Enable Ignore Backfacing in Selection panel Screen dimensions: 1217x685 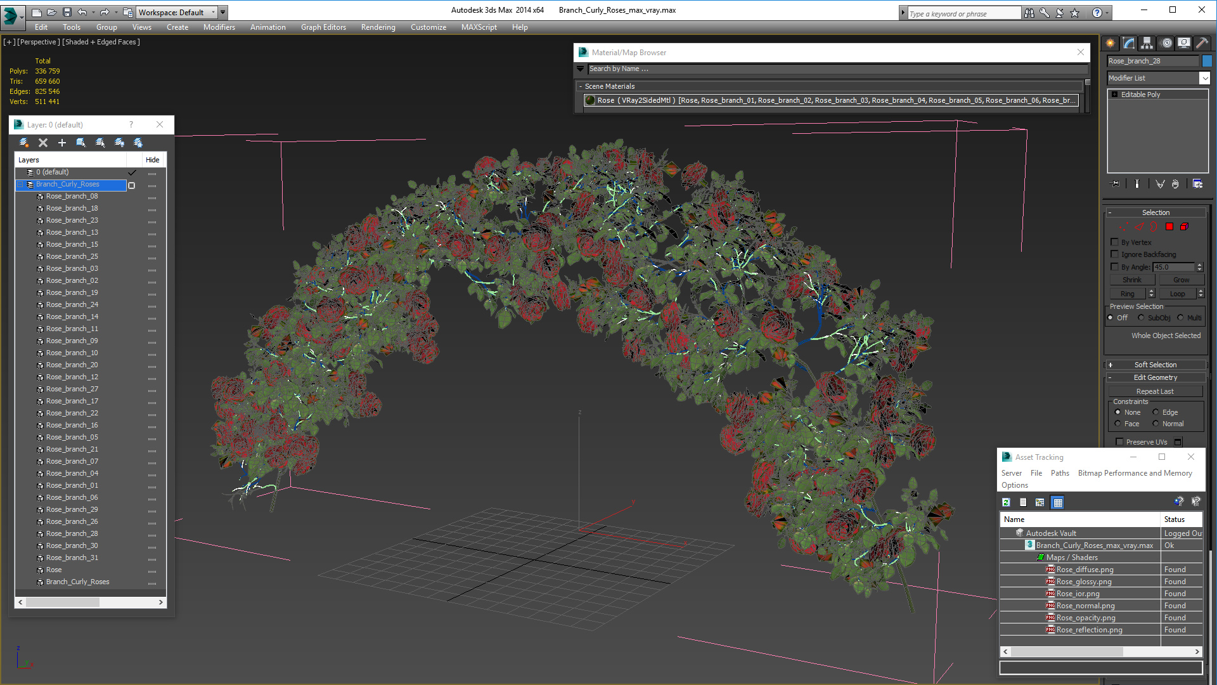1114,254
